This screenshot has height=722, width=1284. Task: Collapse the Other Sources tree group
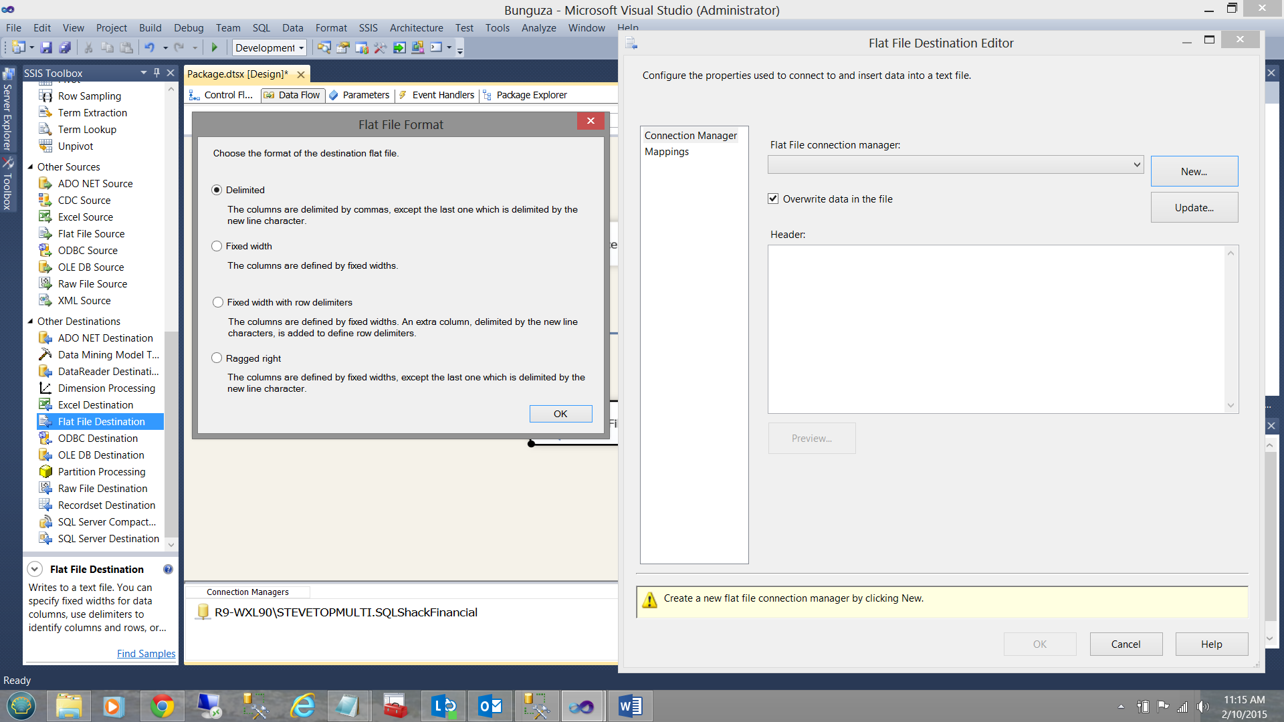coord(31,167)
